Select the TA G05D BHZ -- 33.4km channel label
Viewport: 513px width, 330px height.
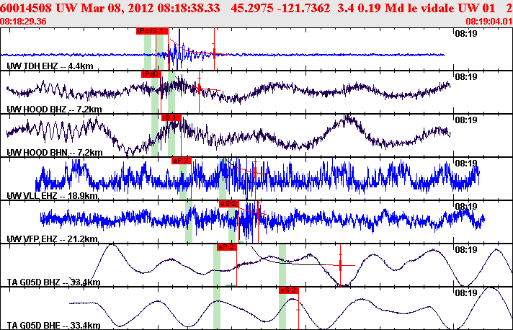pyautogui.click(x=53, y=282)
